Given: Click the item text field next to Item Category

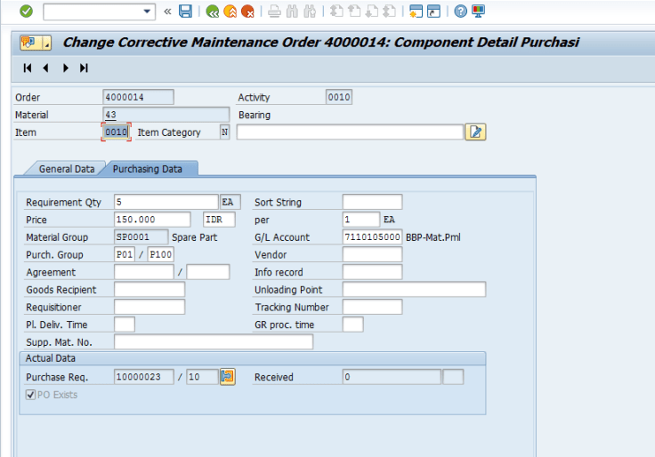Looking at the screenshot, I should (x=350, y=132).
